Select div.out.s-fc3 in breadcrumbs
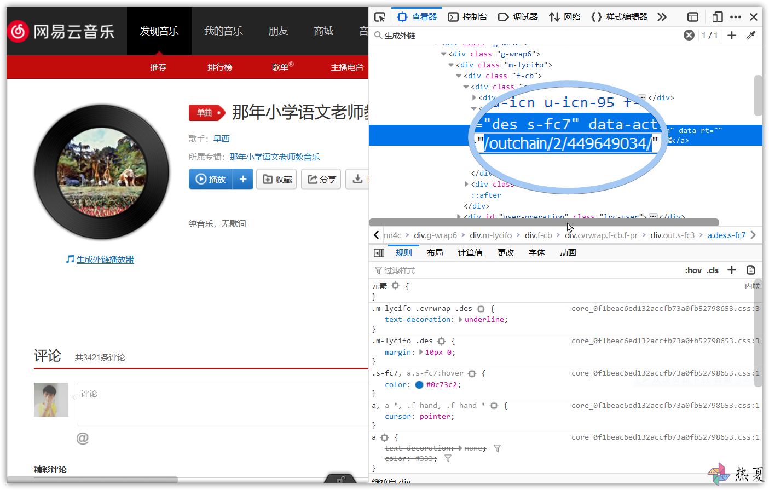Viewport: 769px width, 490px height. pos(672,235)
